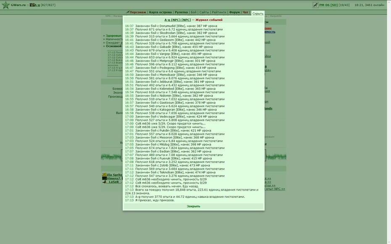Open Рейтинги in the navigation bar
Image resolution: width=391 pixels, height=244 pixels.
click(219, 12)
